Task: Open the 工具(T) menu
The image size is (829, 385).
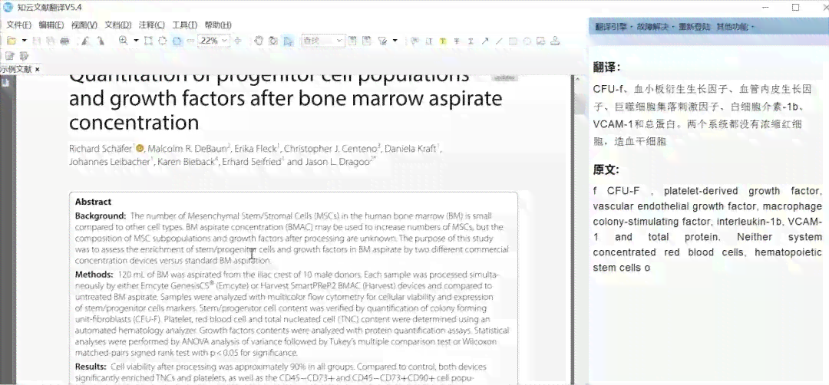Action: click(x=184, y=25)
